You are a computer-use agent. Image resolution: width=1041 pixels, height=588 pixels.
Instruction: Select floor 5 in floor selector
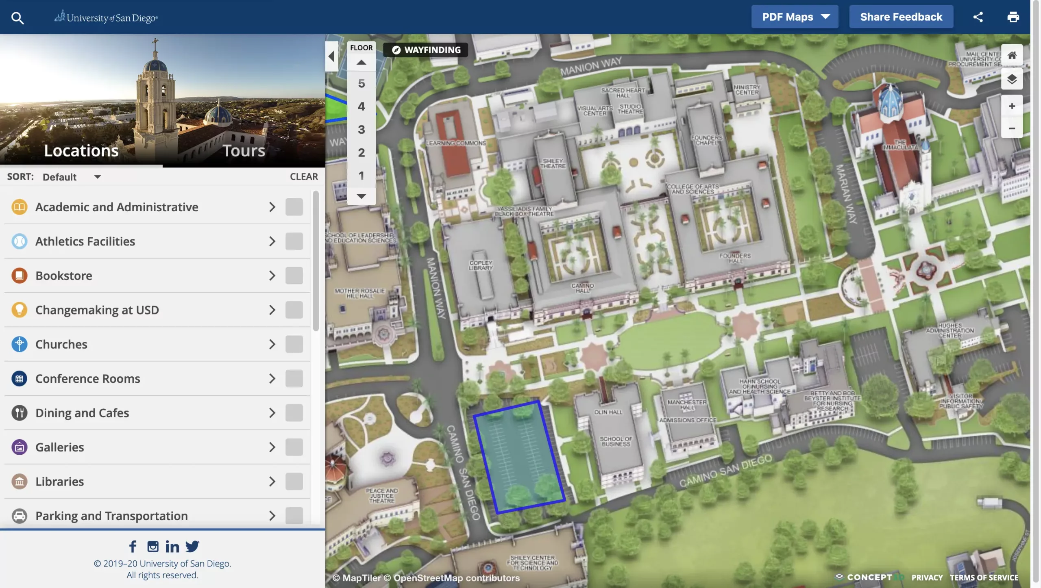pyautogui.click(x=361, y=84)
